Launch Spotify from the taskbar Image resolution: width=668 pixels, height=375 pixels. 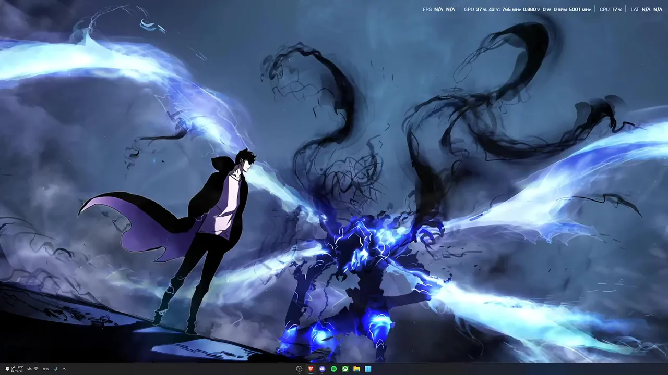[334, 369]
